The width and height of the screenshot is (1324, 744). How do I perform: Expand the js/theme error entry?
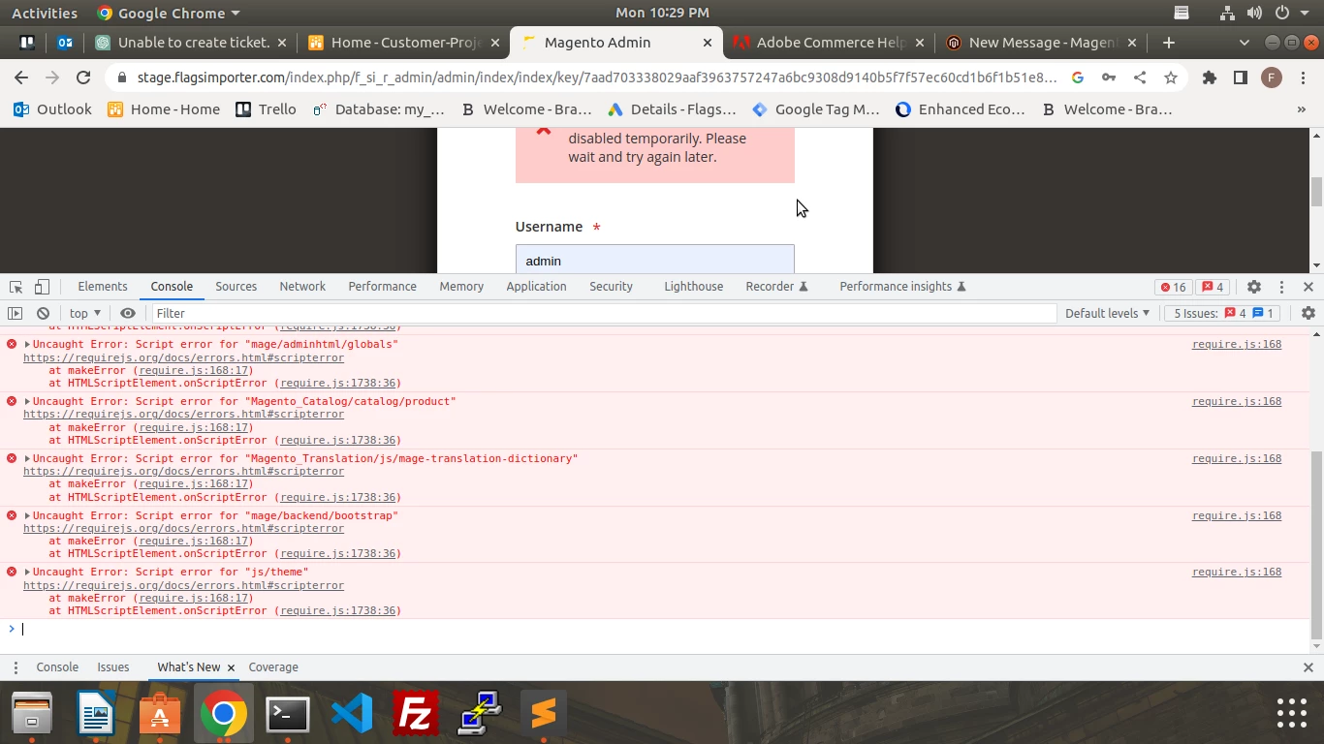point(28,572)
